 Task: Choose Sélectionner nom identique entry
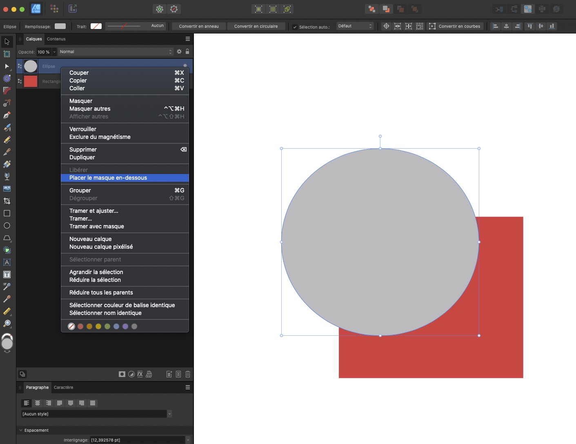(125, 313)
